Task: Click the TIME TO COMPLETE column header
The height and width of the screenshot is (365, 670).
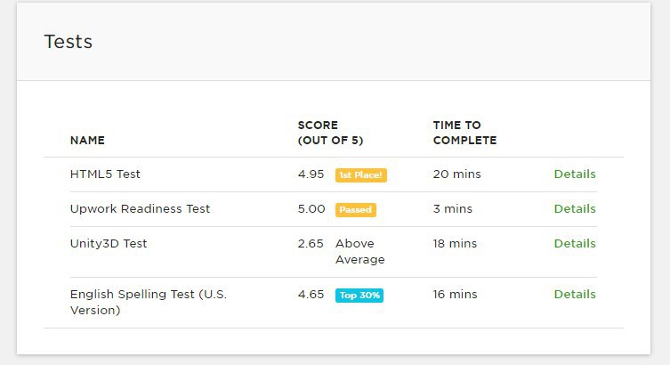Action: coord(464,133)
